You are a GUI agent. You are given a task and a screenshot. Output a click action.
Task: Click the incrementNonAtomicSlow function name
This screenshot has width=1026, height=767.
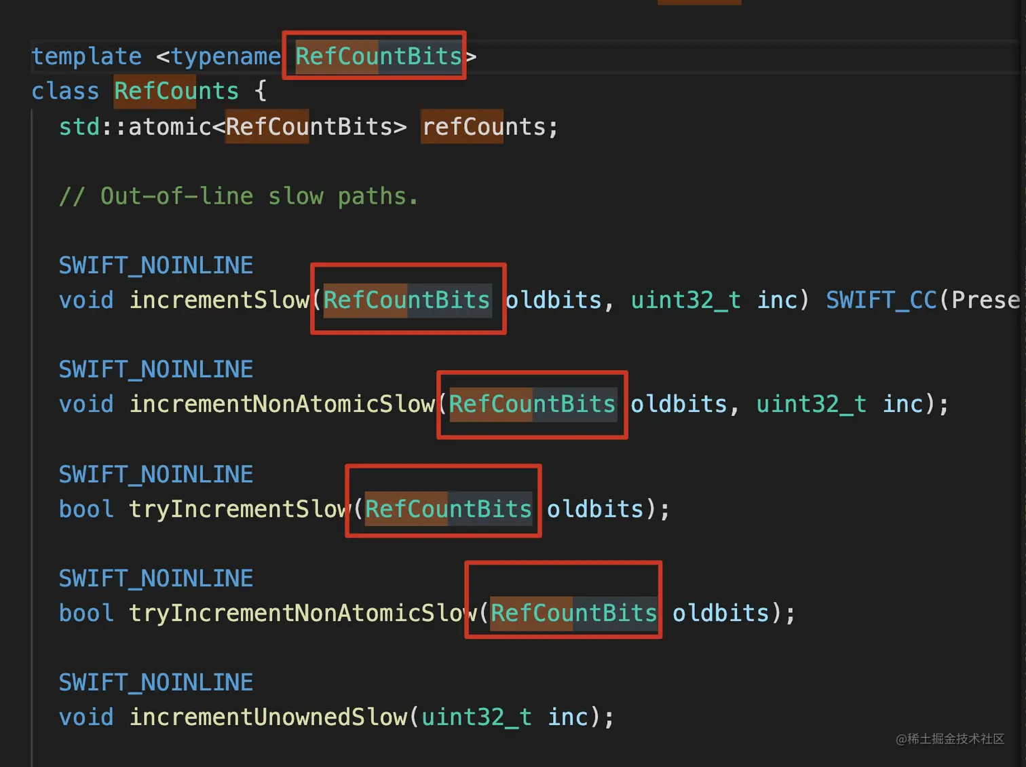[x=282, y=405]
